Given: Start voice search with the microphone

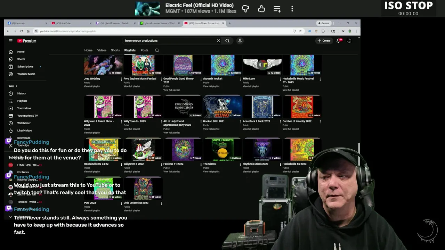Looking at the screenshot, I should (x=240, y=41).
